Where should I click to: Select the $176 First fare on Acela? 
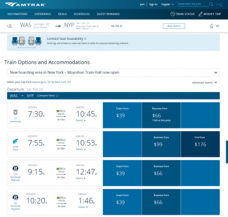tap(200, 144)
